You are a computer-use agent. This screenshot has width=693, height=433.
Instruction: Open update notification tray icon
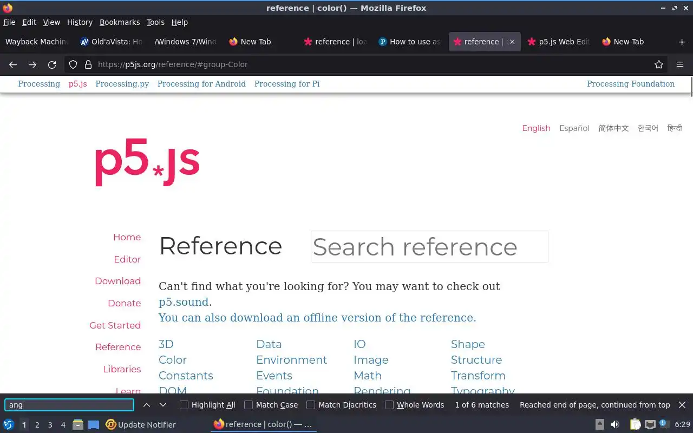click(664, 424)
